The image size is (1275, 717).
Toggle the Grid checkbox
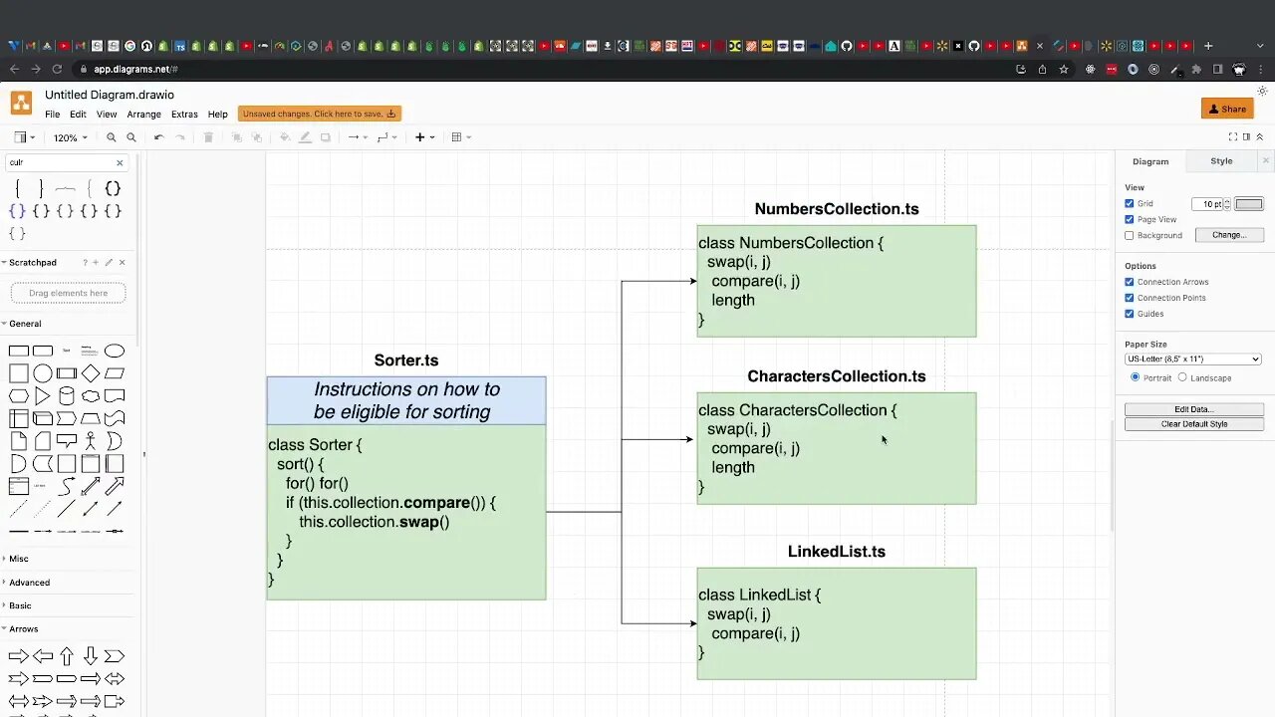point(1130,203)
